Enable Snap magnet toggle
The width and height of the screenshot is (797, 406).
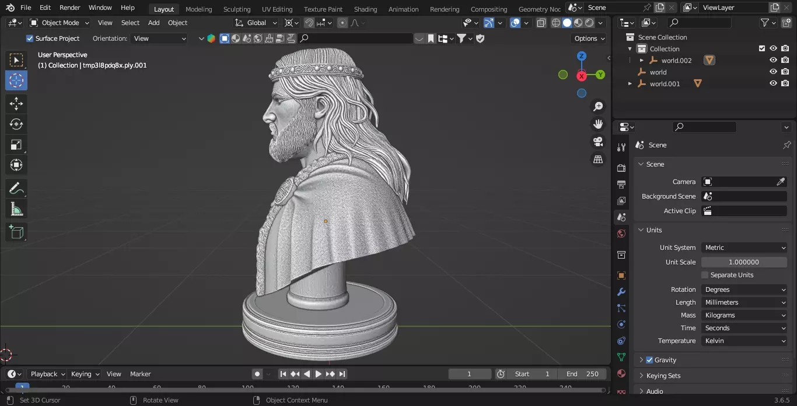309,23
